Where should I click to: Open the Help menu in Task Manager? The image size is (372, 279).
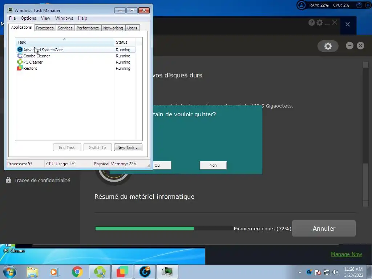pyautogui.click(x=82, y=18)
